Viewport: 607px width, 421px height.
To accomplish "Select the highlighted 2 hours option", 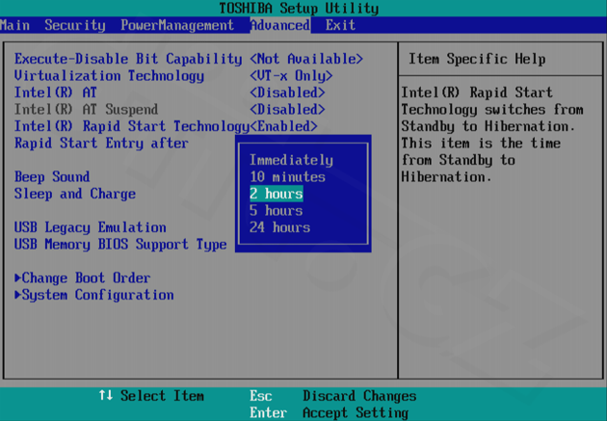I will pos(277,194).
